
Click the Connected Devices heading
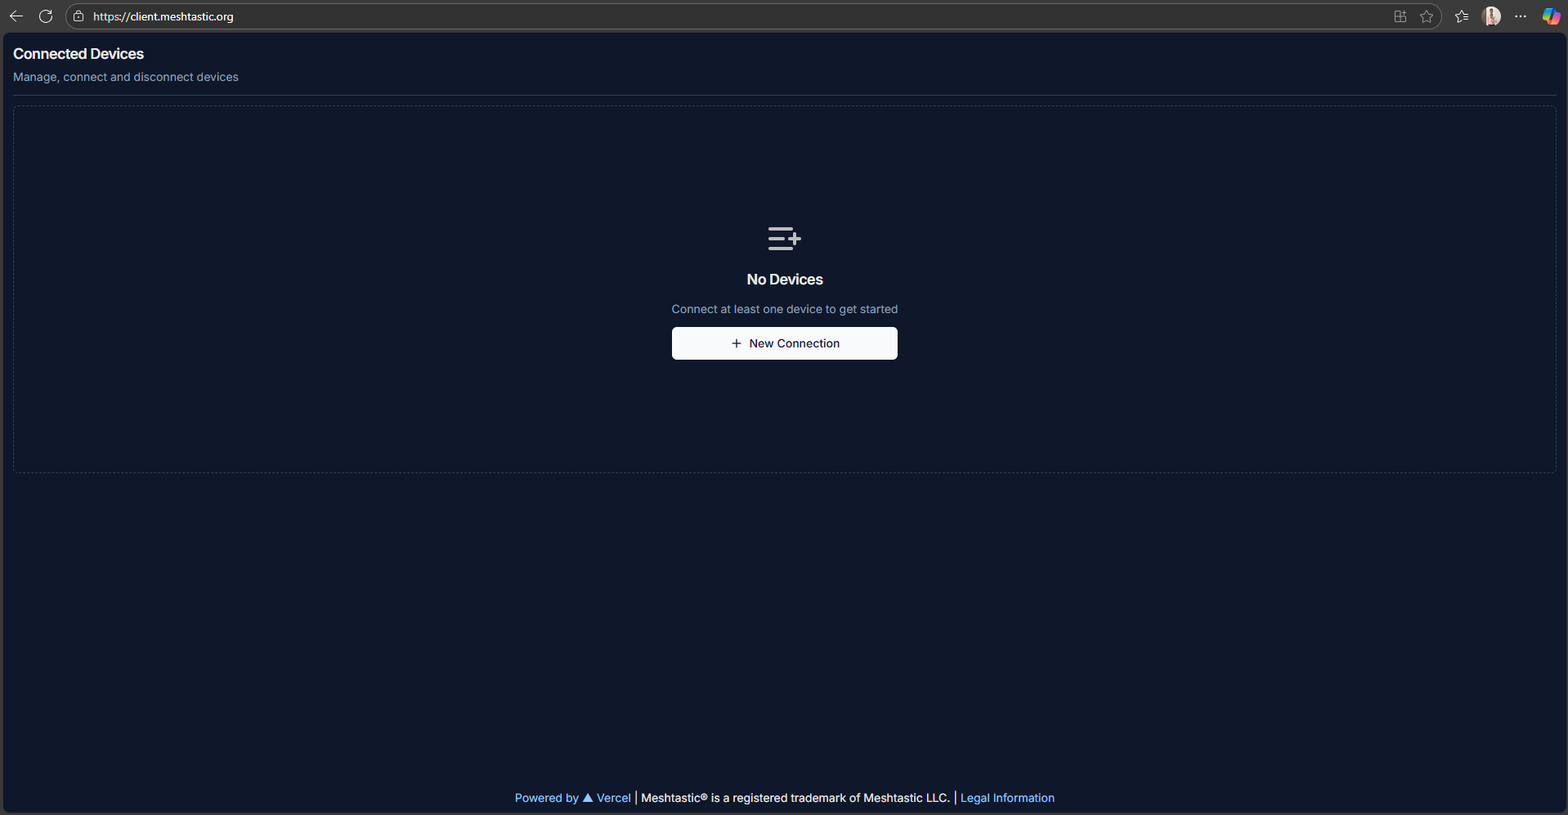click(78, 54)
